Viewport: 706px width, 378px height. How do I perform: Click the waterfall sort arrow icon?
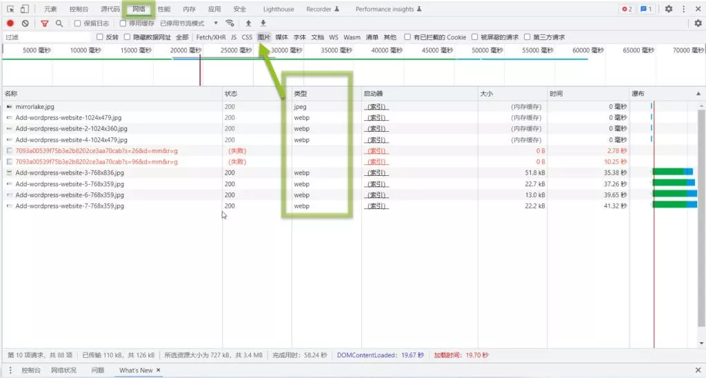698,94
